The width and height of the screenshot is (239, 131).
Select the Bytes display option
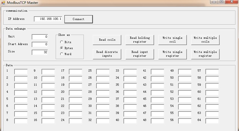[61, 48]
